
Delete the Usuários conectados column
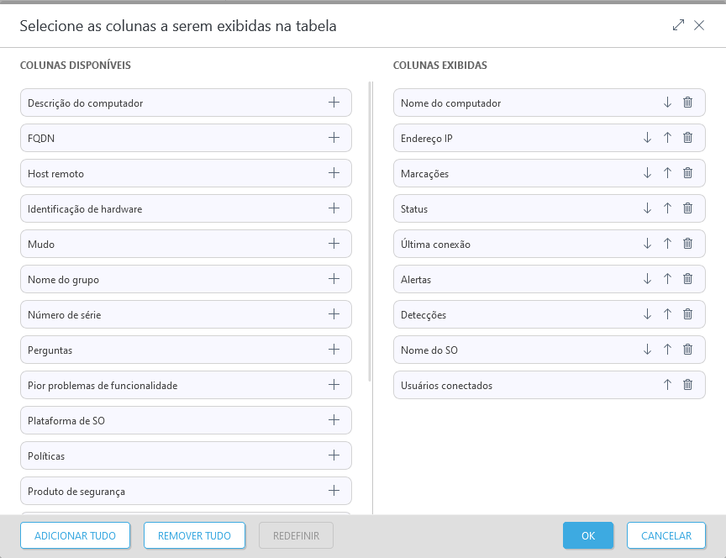click(687, 385)
